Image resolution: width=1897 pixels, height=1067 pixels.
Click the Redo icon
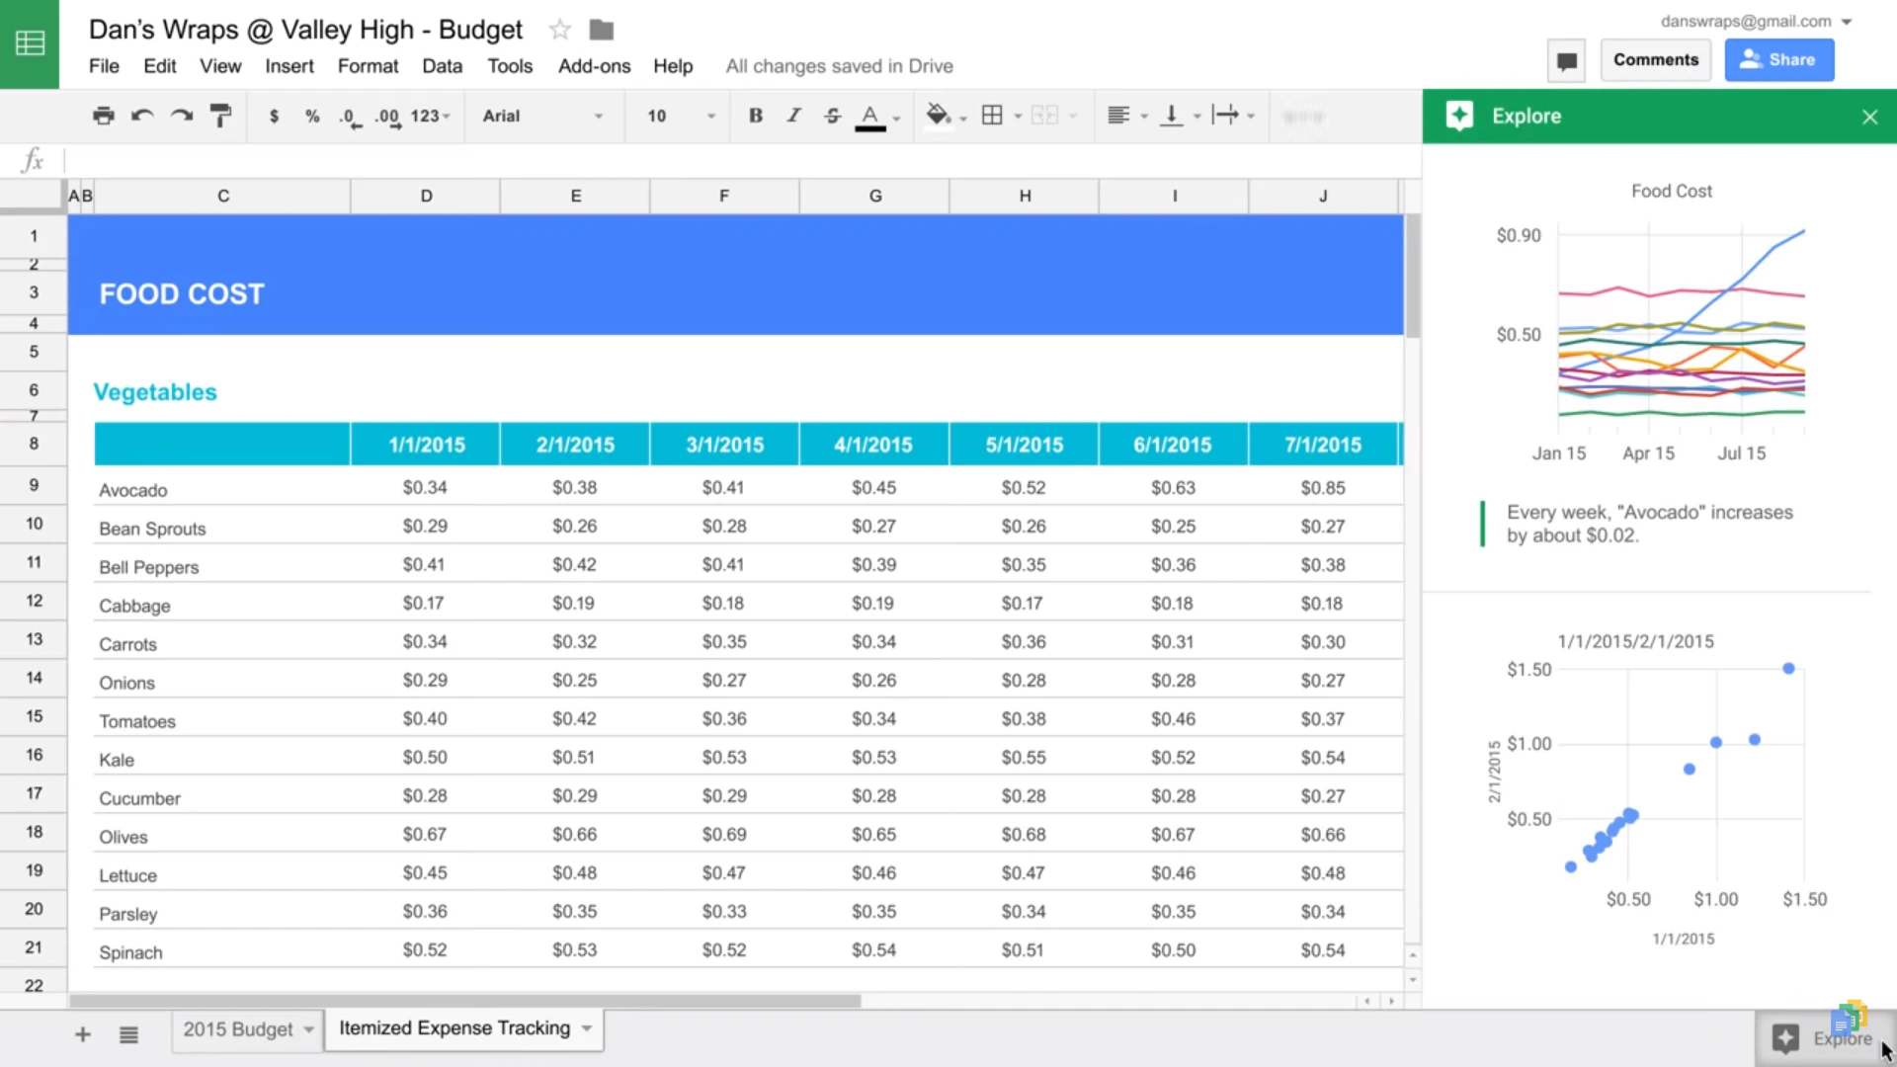pos(181,116)
